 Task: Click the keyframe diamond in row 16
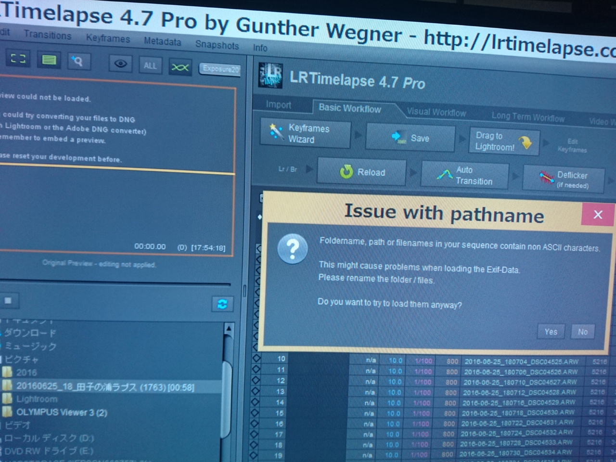[255, 423]
